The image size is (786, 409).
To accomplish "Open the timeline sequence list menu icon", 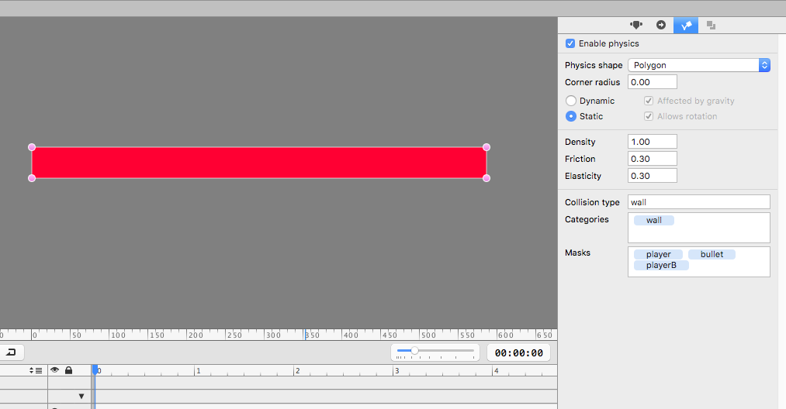I will click(35, 370).
